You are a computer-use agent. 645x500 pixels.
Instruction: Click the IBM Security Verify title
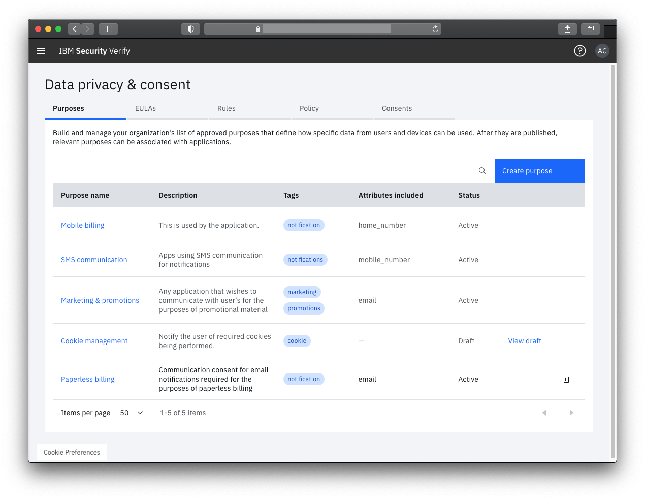[94, 51]
